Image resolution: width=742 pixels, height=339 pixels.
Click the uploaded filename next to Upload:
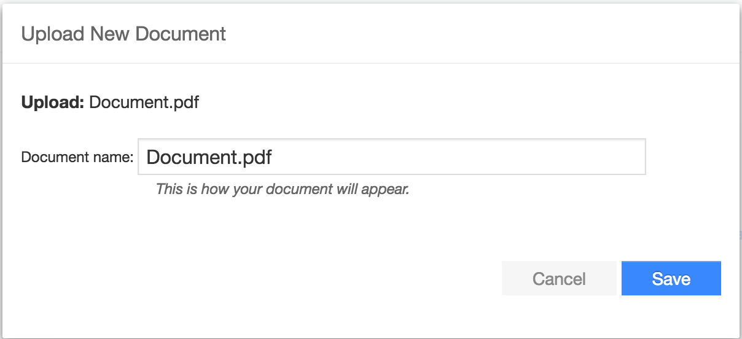144,102
